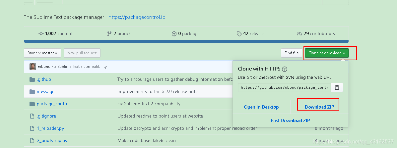The image size is (397, 148).
Task: Click the 2_bootstrap.py file icon
Action: [x=32, y=140]
